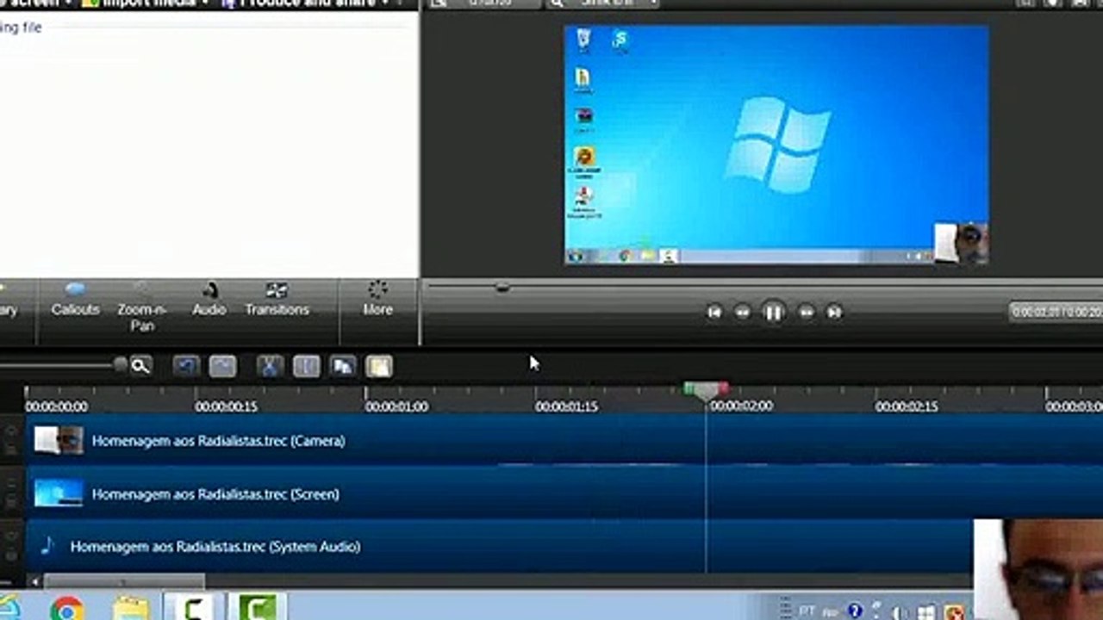
Task: Jump to previous clip button
Action: [x=714, y=313]
